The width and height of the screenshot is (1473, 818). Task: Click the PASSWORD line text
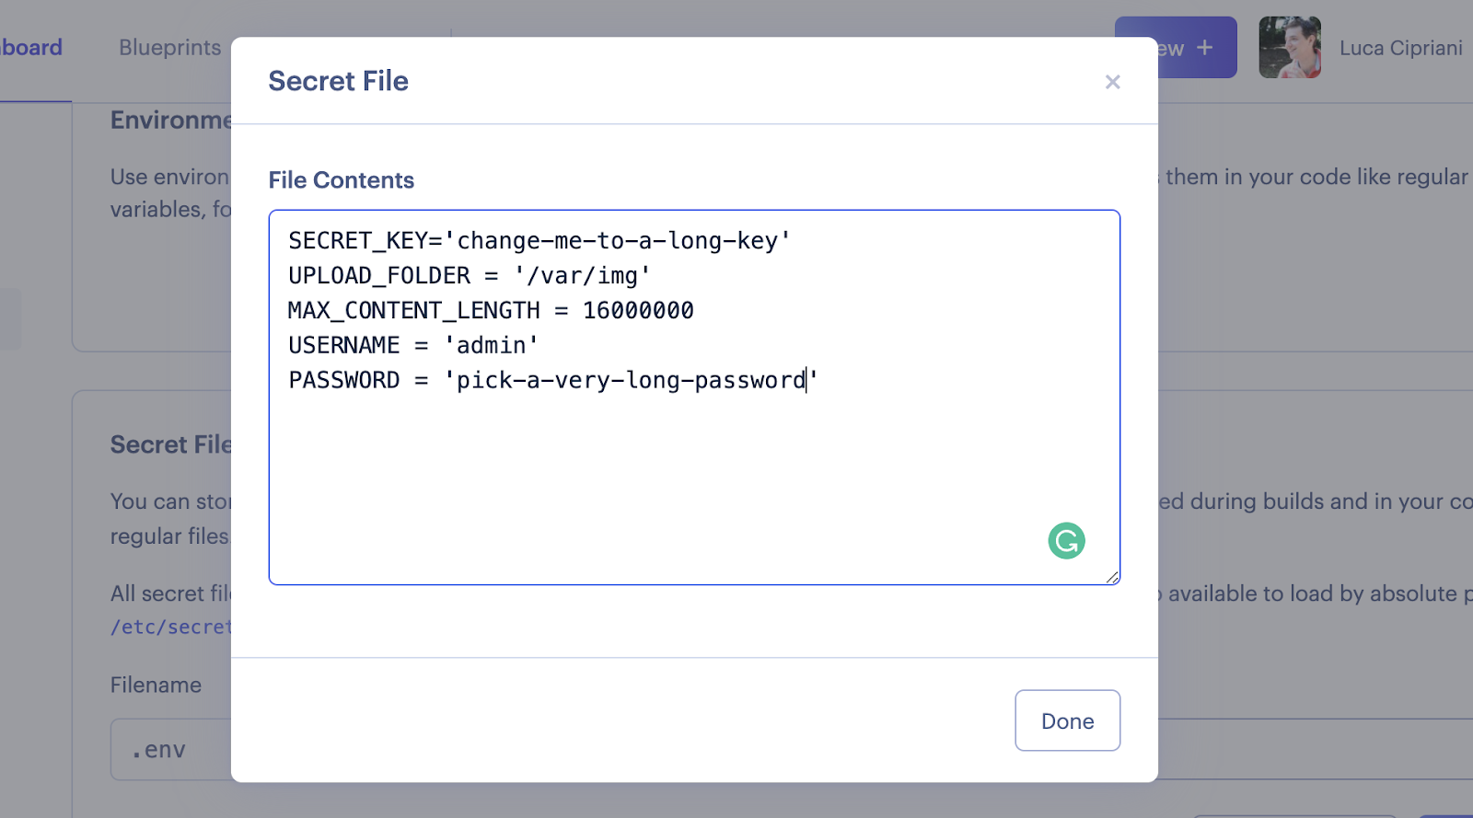pos(552,381)
